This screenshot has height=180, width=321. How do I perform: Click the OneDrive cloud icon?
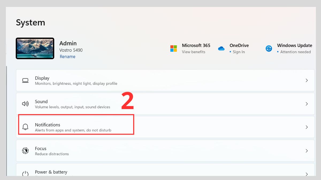pyautogui.click(x=221, y=49)
